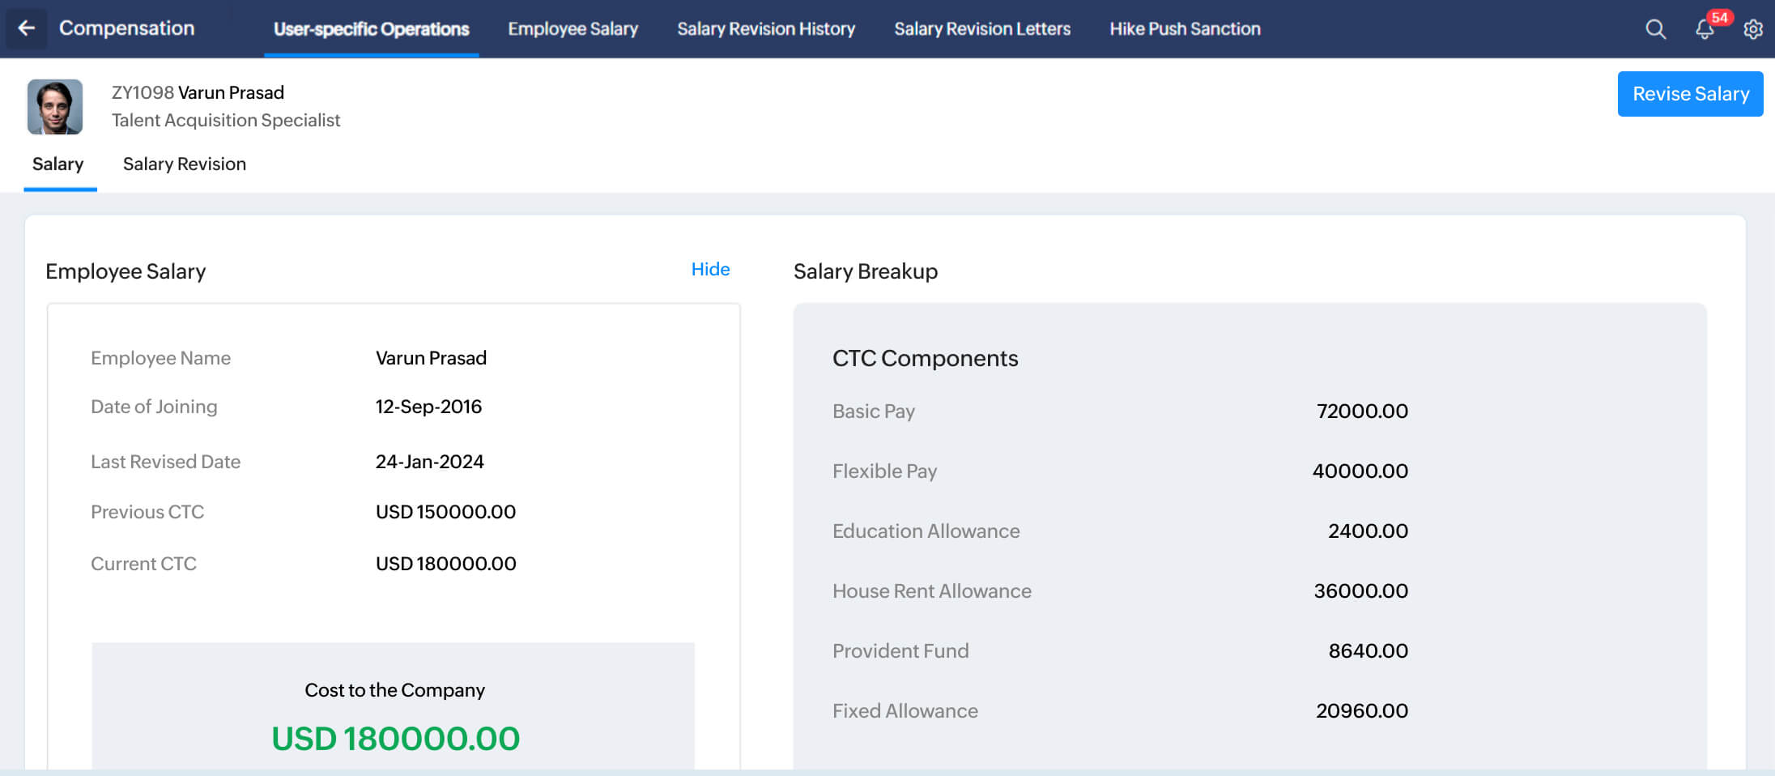Select User-specific Operations tab

[371, 29]
